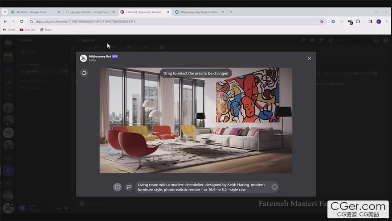Switch to the google translate search tab
This screenshot has height=221, width=392.
click(89, 12)
